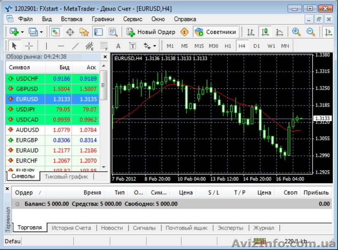Expand the profiles dropdown arrow

pos(41,32)
